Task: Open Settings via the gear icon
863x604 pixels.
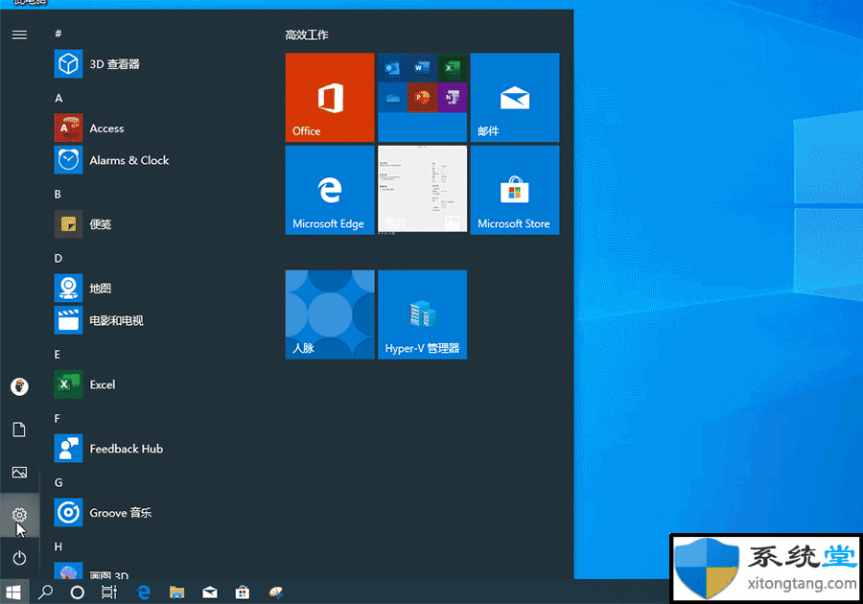Action: 19,515
